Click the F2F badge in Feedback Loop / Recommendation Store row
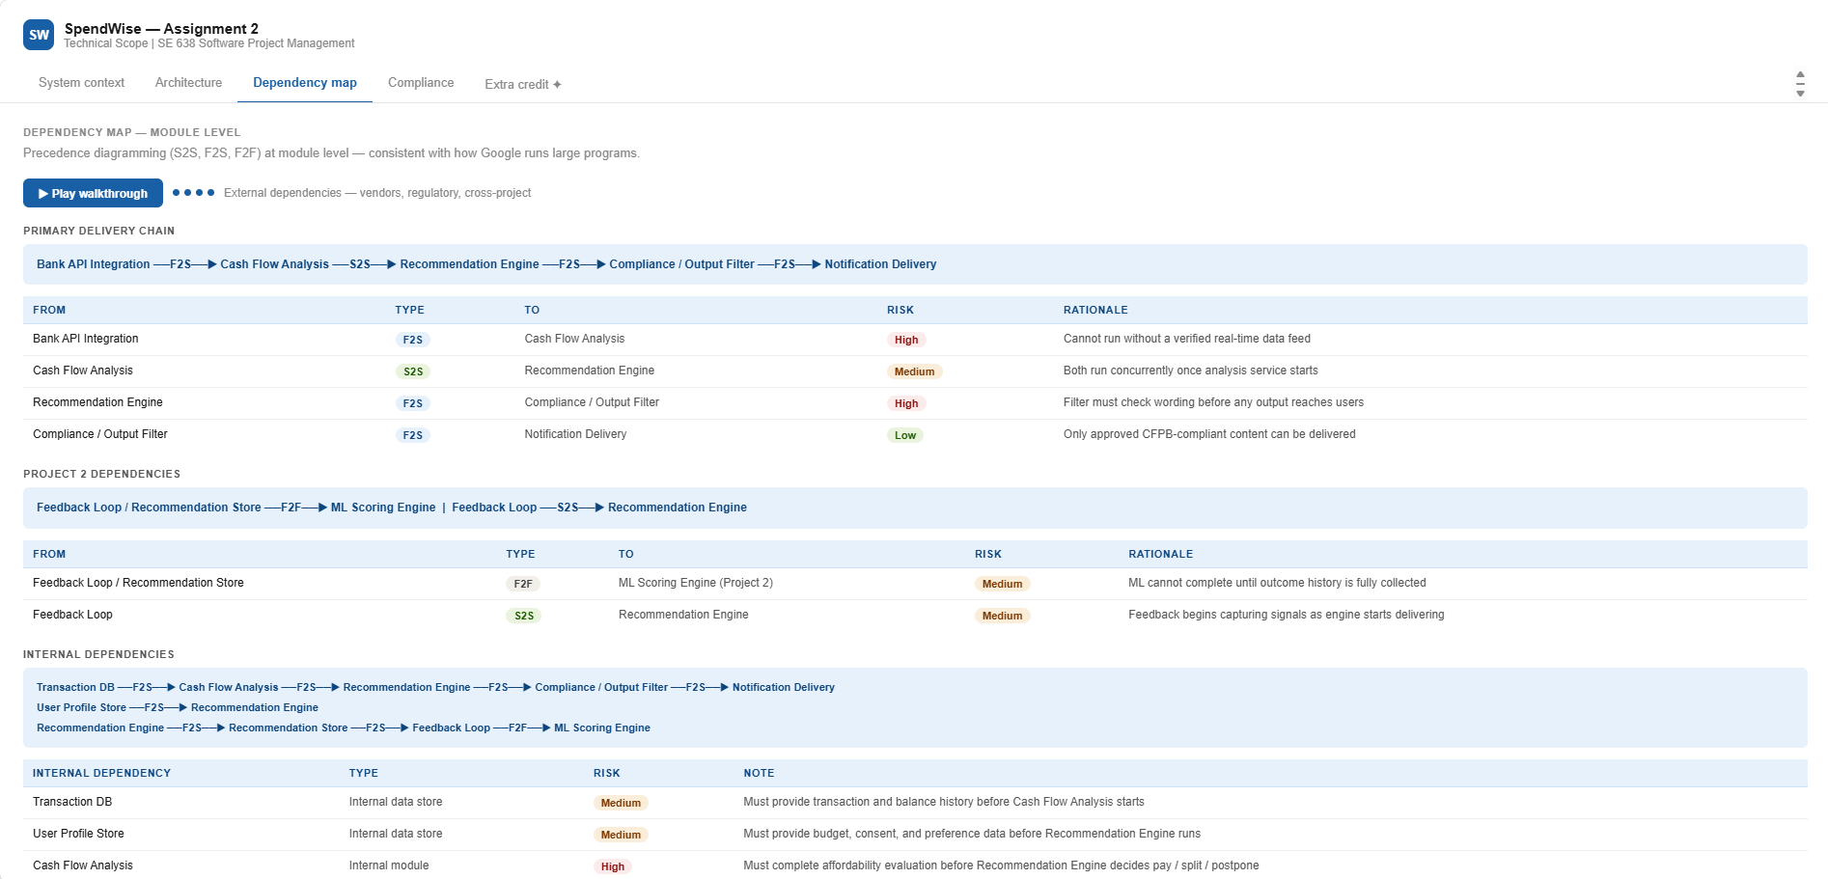 point(523,584)
